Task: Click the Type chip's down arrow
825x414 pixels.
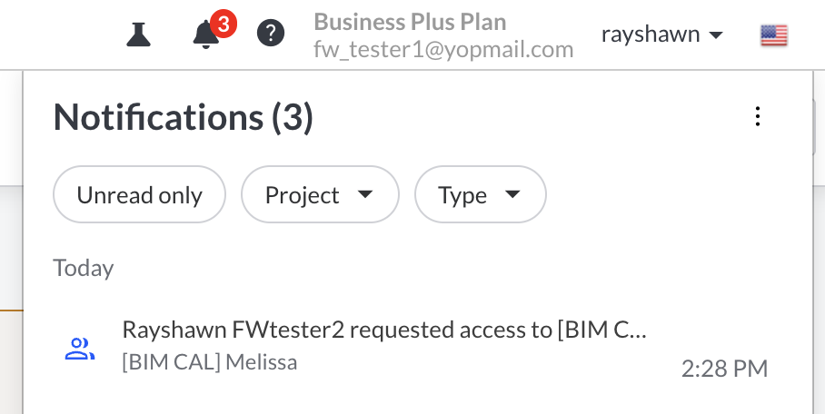Action: point(512,194)
